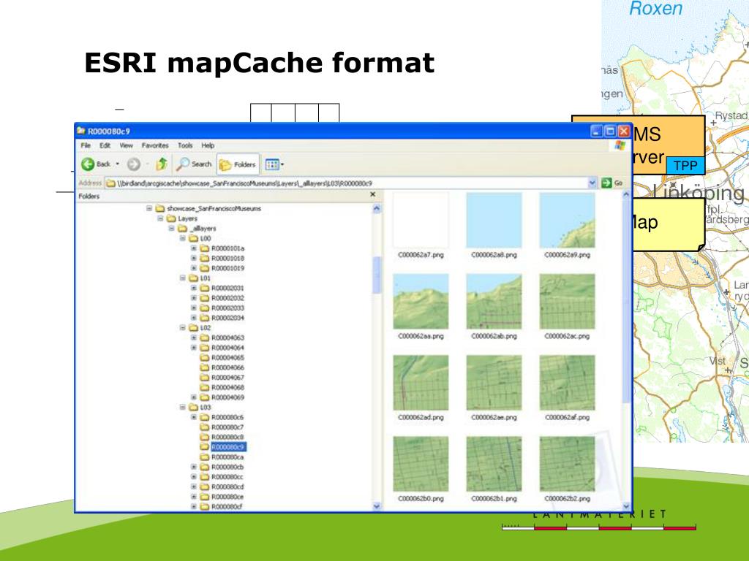This screenshot has height=561, width=749.
Task: Select the R000080c6 folder icon
Action: pos(205,417)
